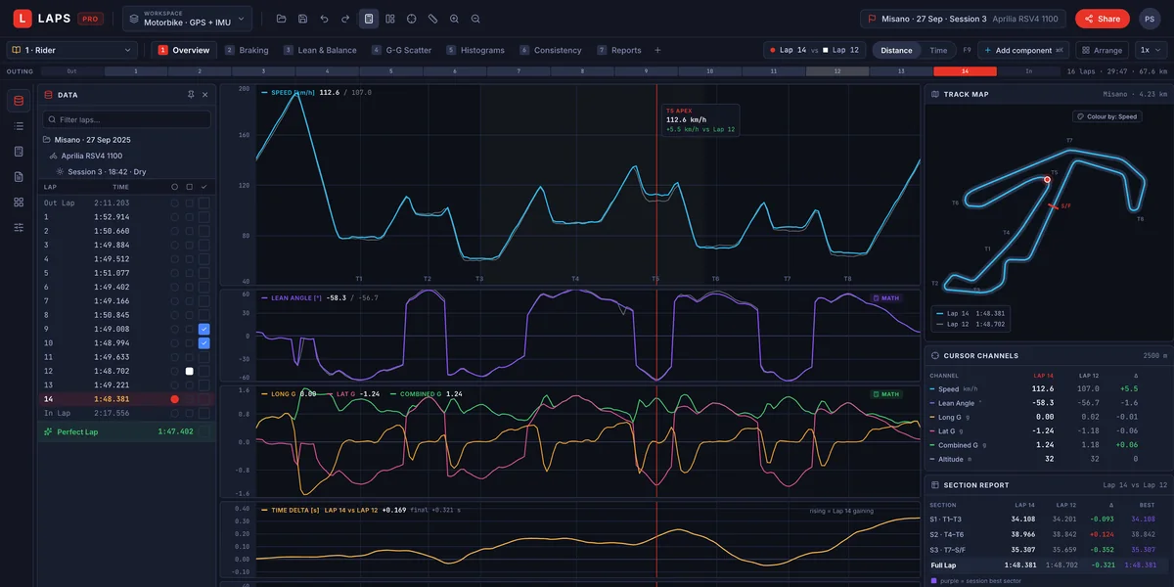The image size is (1174, 587).
Task: Select lap 14 segment in outing timeline
Action: [965, 71]
